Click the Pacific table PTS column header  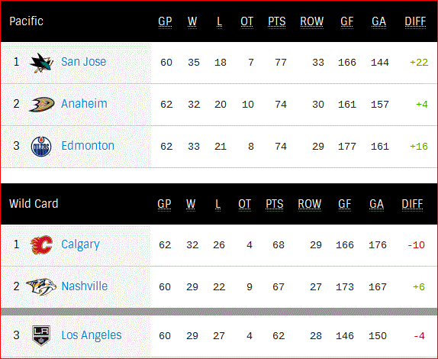[277, 22]
